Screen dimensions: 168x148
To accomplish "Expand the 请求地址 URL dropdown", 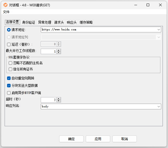I will click(x=159, y=30).
